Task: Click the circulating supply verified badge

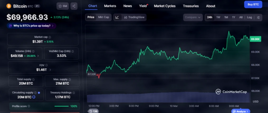Action: tap(39, 93)
